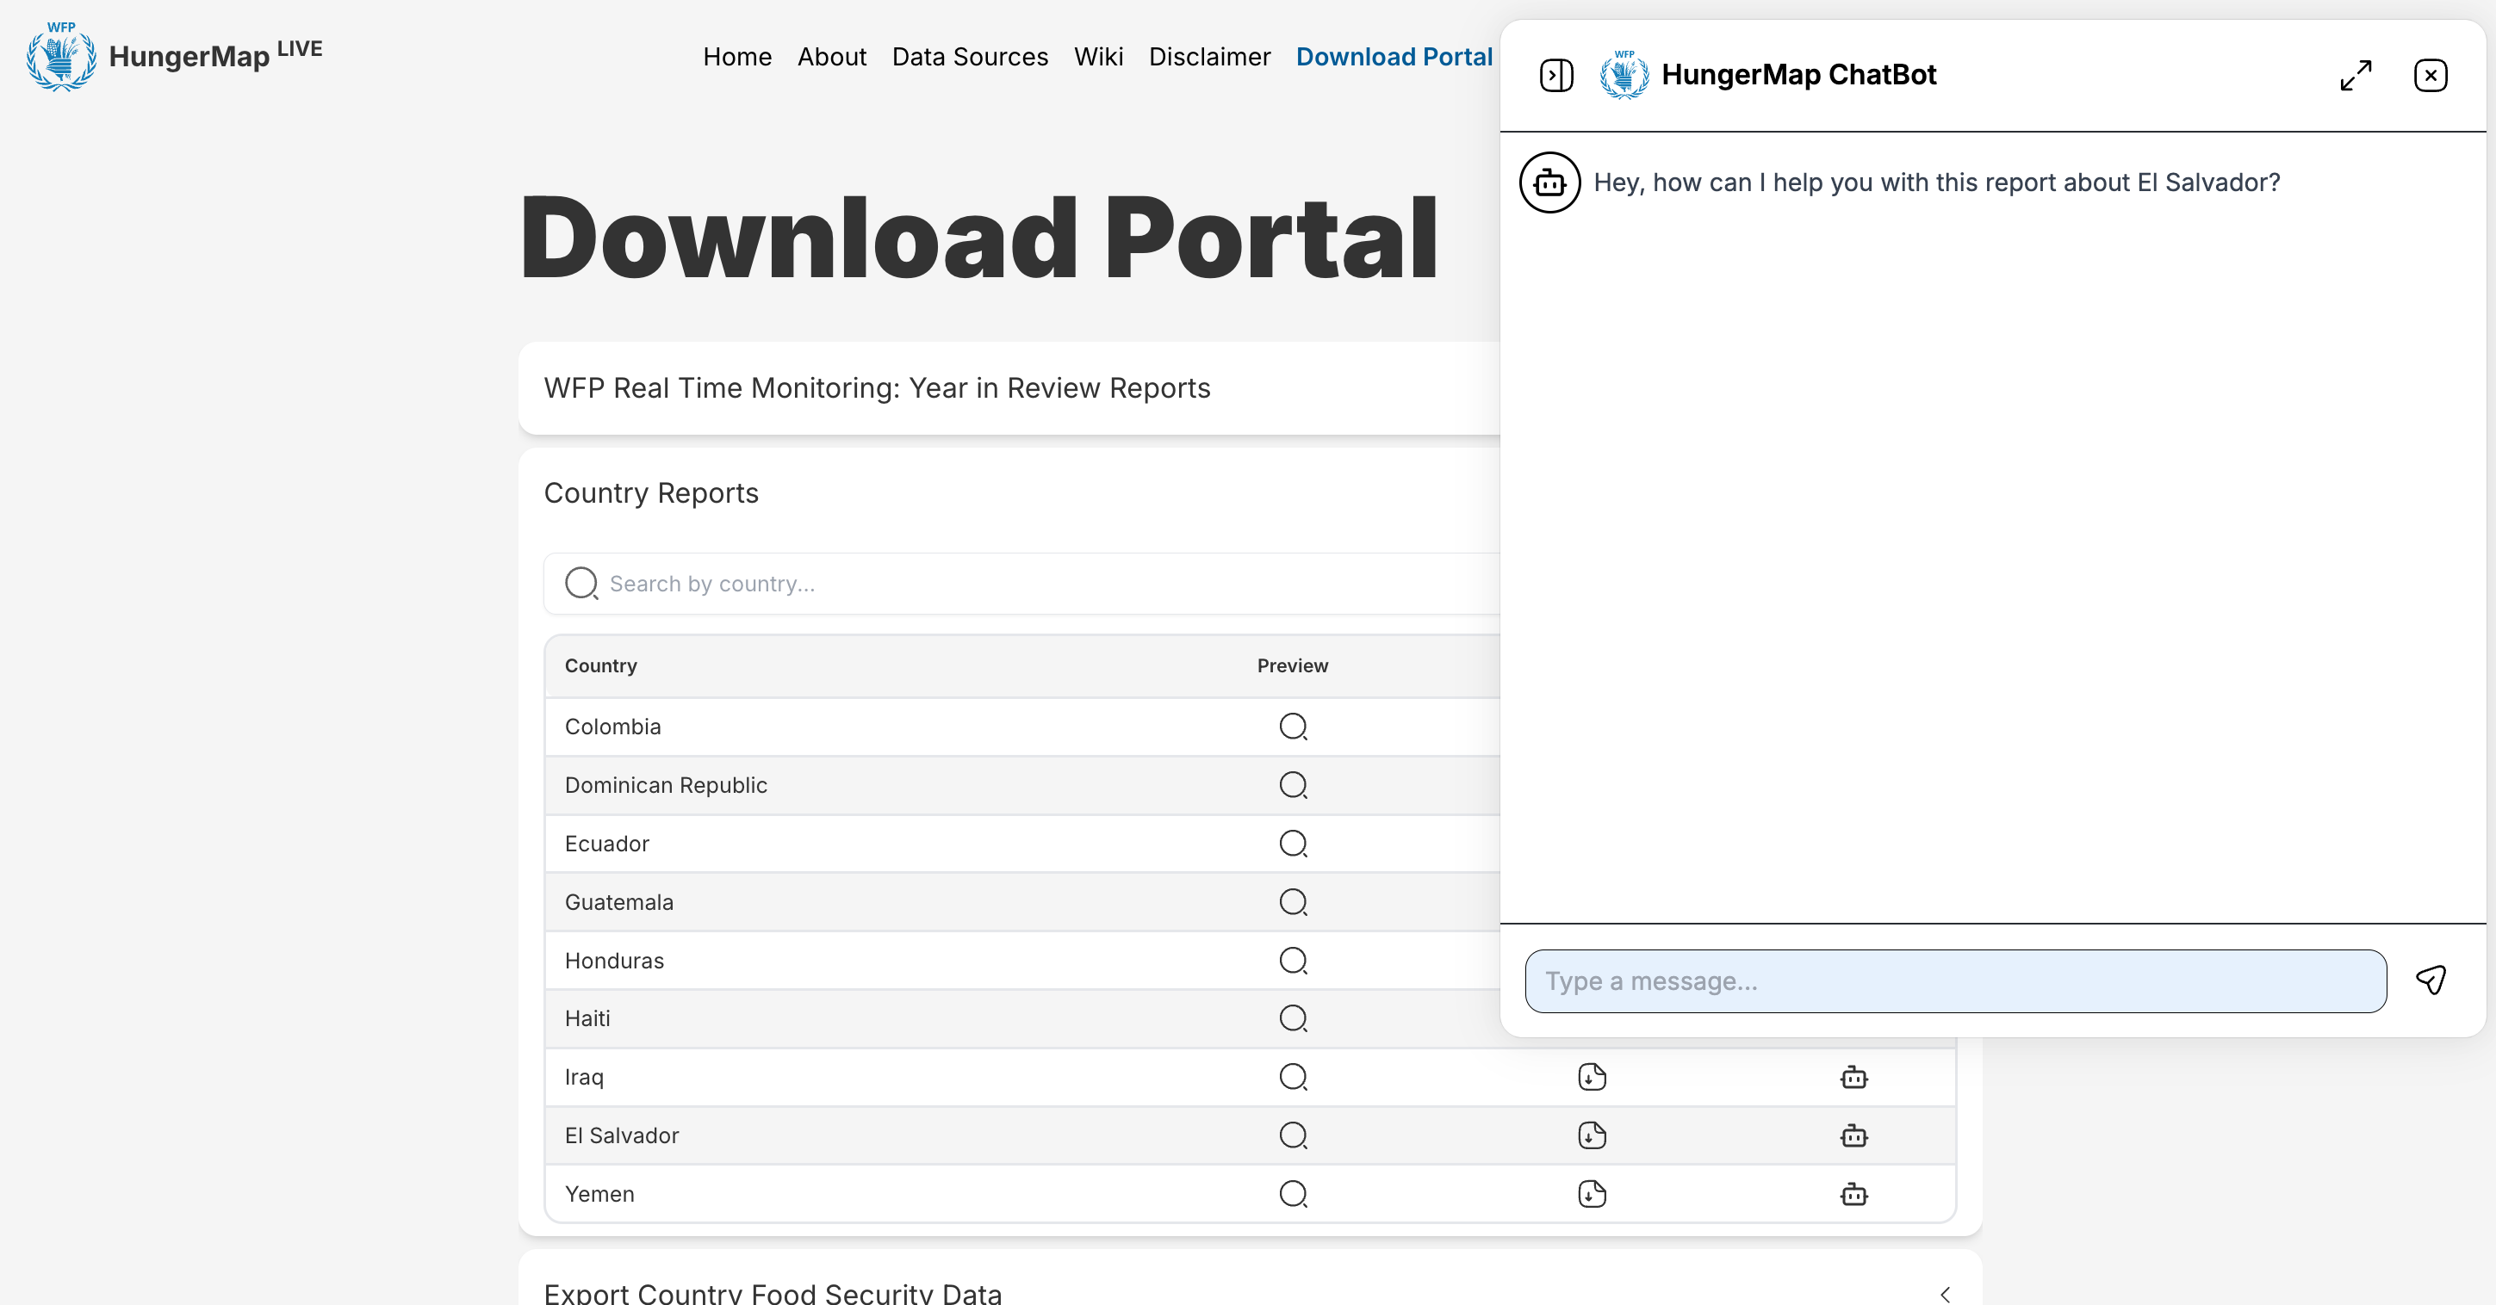The image size is (2496, 1305).
Task: Preview the Iraq report
Action: point(1293,1077)
